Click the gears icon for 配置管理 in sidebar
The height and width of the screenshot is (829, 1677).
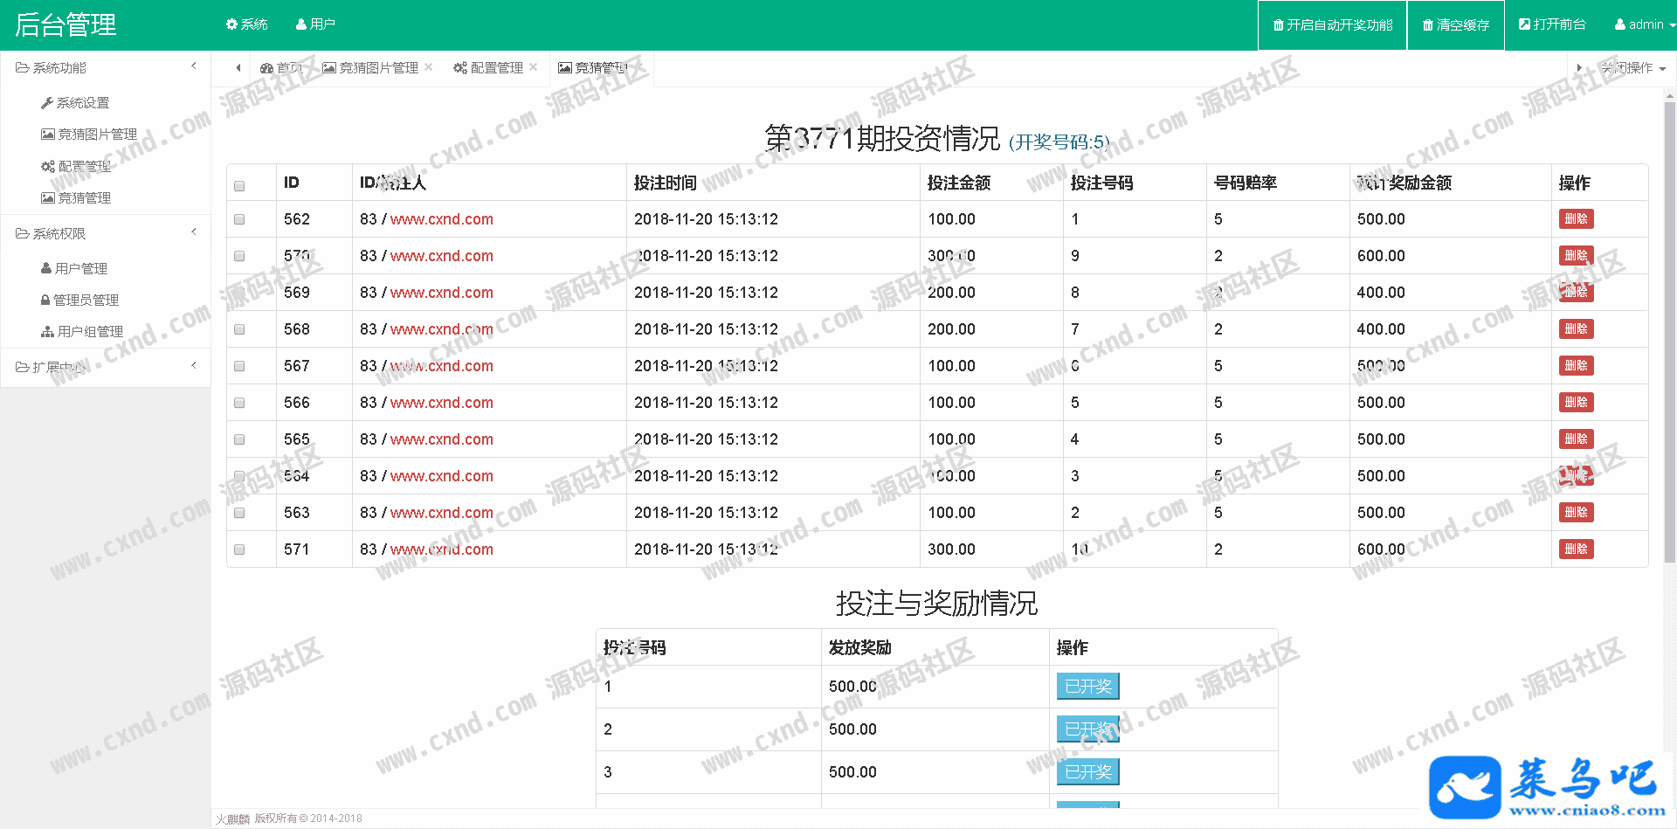point(48,166)
